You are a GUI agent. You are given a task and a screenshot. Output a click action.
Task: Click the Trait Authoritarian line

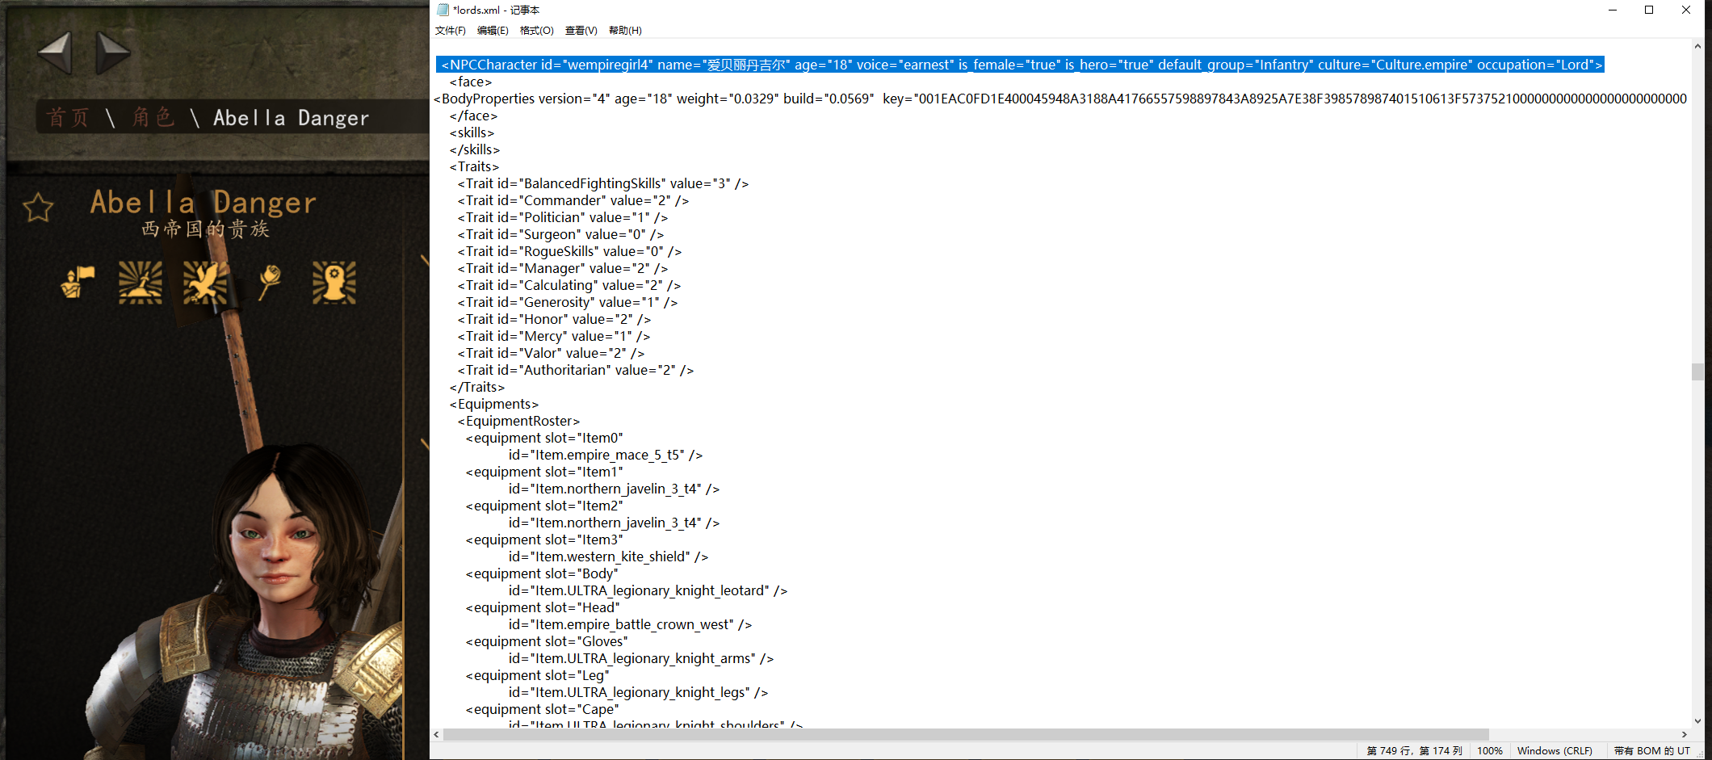click(x=576, y=370)
